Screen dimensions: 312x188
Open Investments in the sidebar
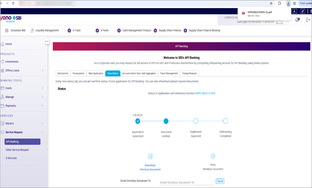[x=12, y=62]
